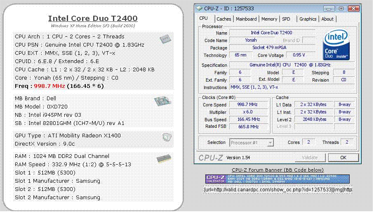Viewport: 374px width, 212px height.
Task: Minimize the CPU-Z window
Action: [x=330, y=8]
